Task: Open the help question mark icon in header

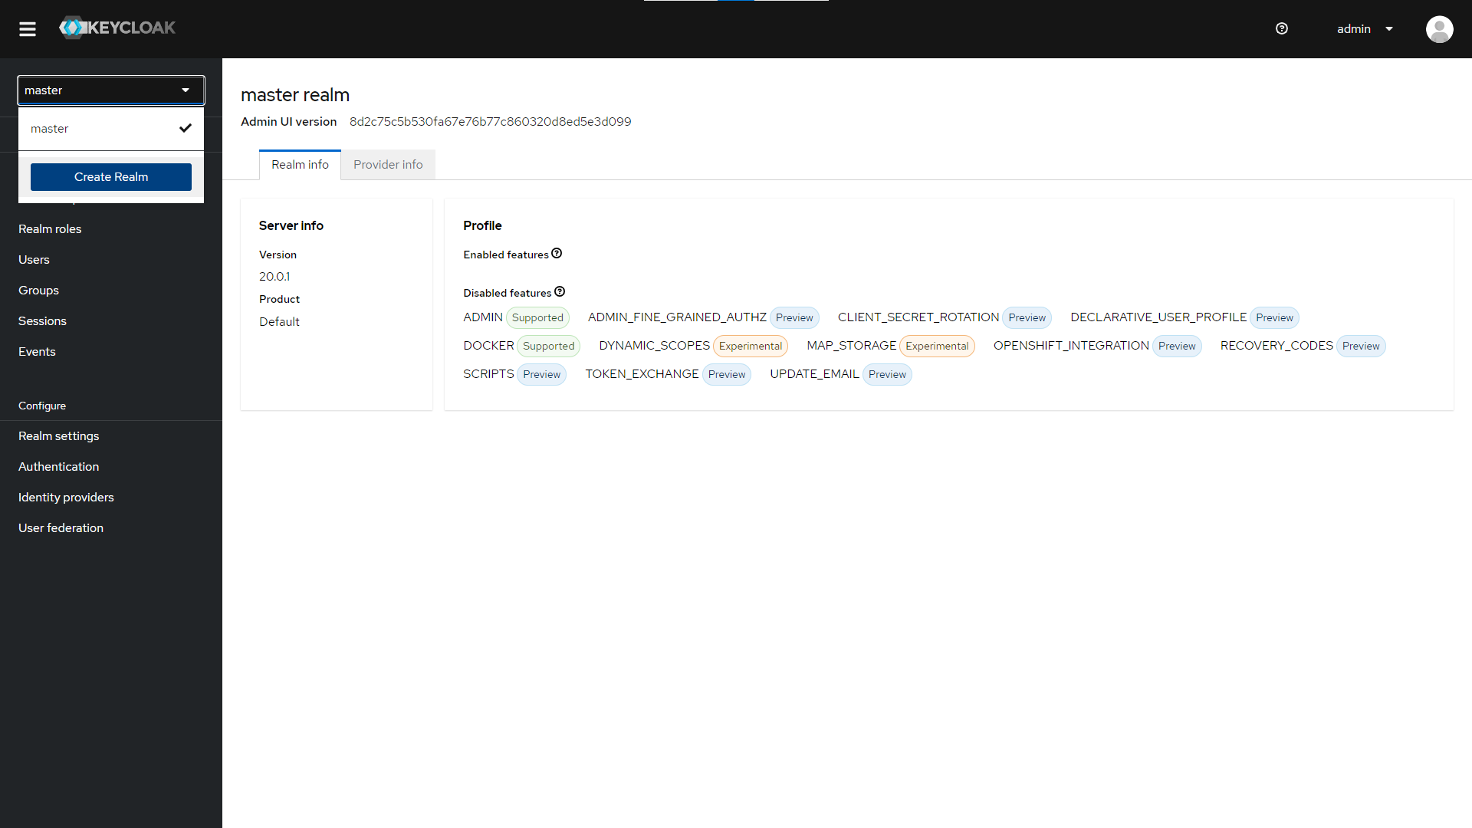Action: 1282,29
